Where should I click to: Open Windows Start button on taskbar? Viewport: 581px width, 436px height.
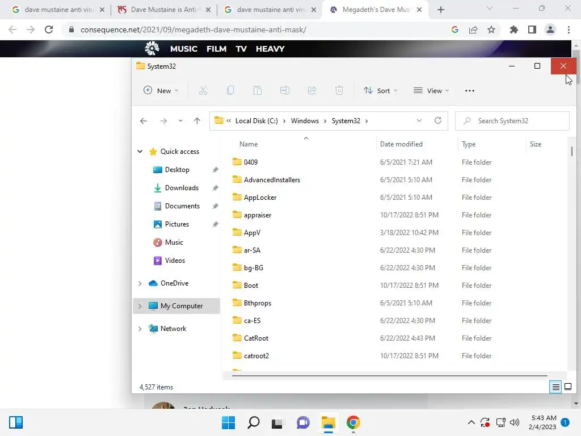click(x=228, y=422)
